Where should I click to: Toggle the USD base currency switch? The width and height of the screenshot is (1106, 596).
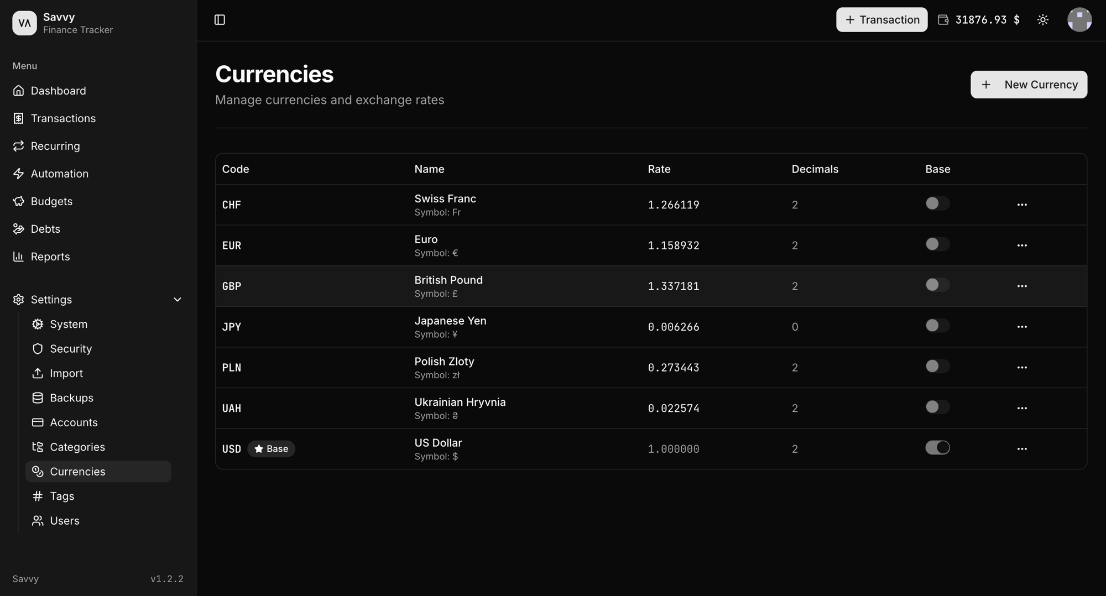(937, 448)
